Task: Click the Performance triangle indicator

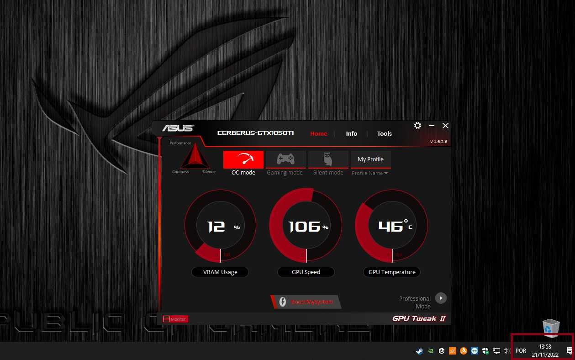Action: 195,156
